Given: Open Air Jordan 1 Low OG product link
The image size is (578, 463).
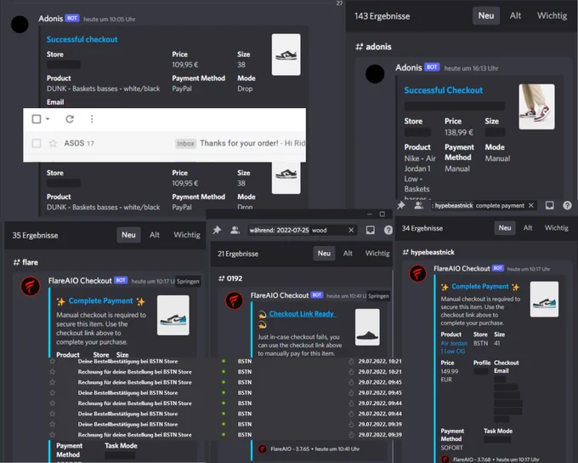Looking at the screenshot, I should click(454, 347).
